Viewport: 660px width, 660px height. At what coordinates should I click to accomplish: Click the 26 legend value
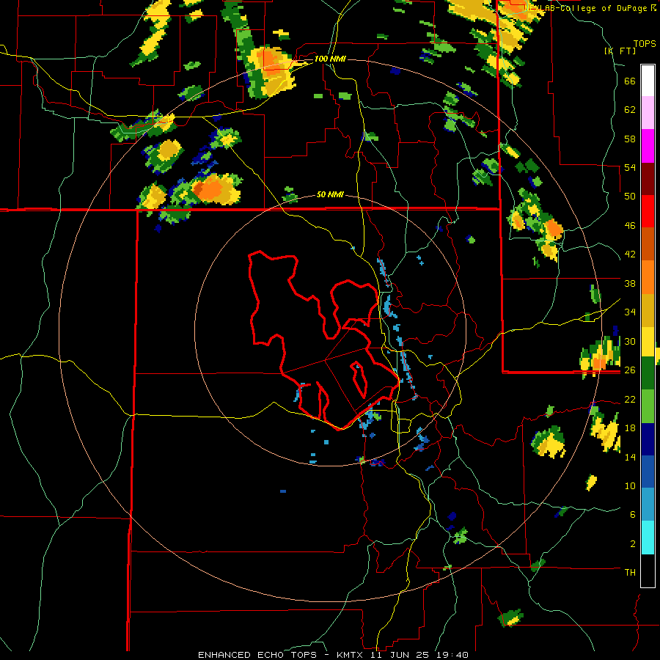pos(630,370)
